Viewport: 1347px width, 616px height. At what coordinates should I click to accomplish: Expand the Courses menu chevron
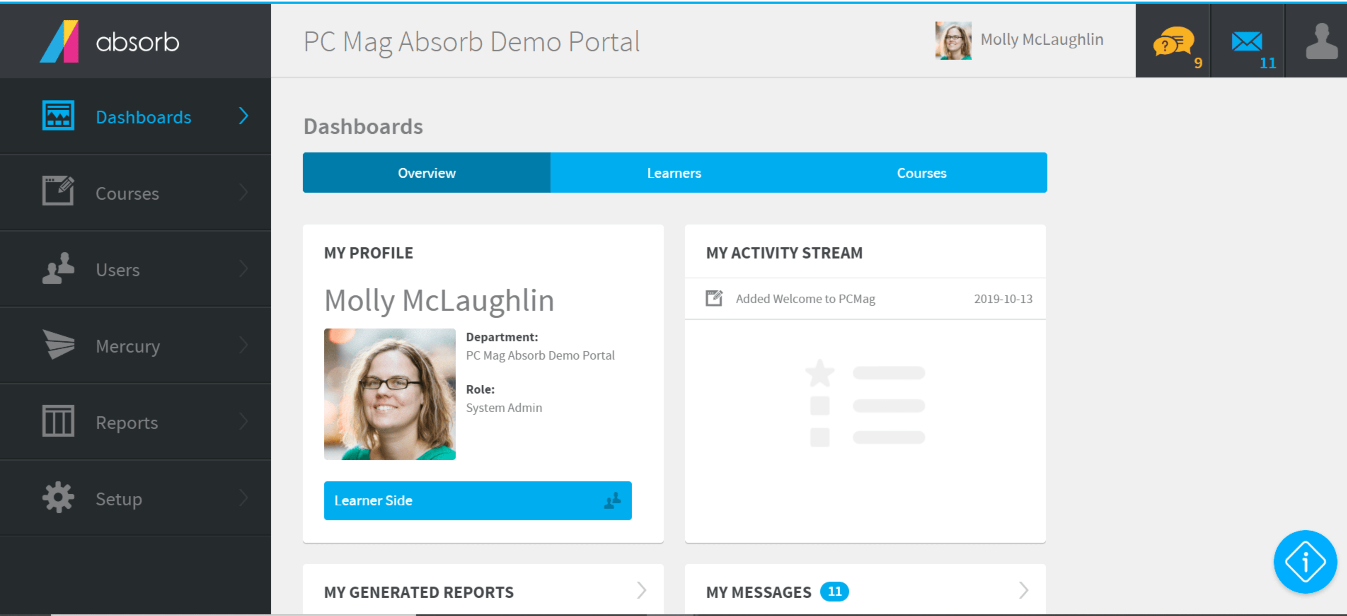tap(243, 192)
